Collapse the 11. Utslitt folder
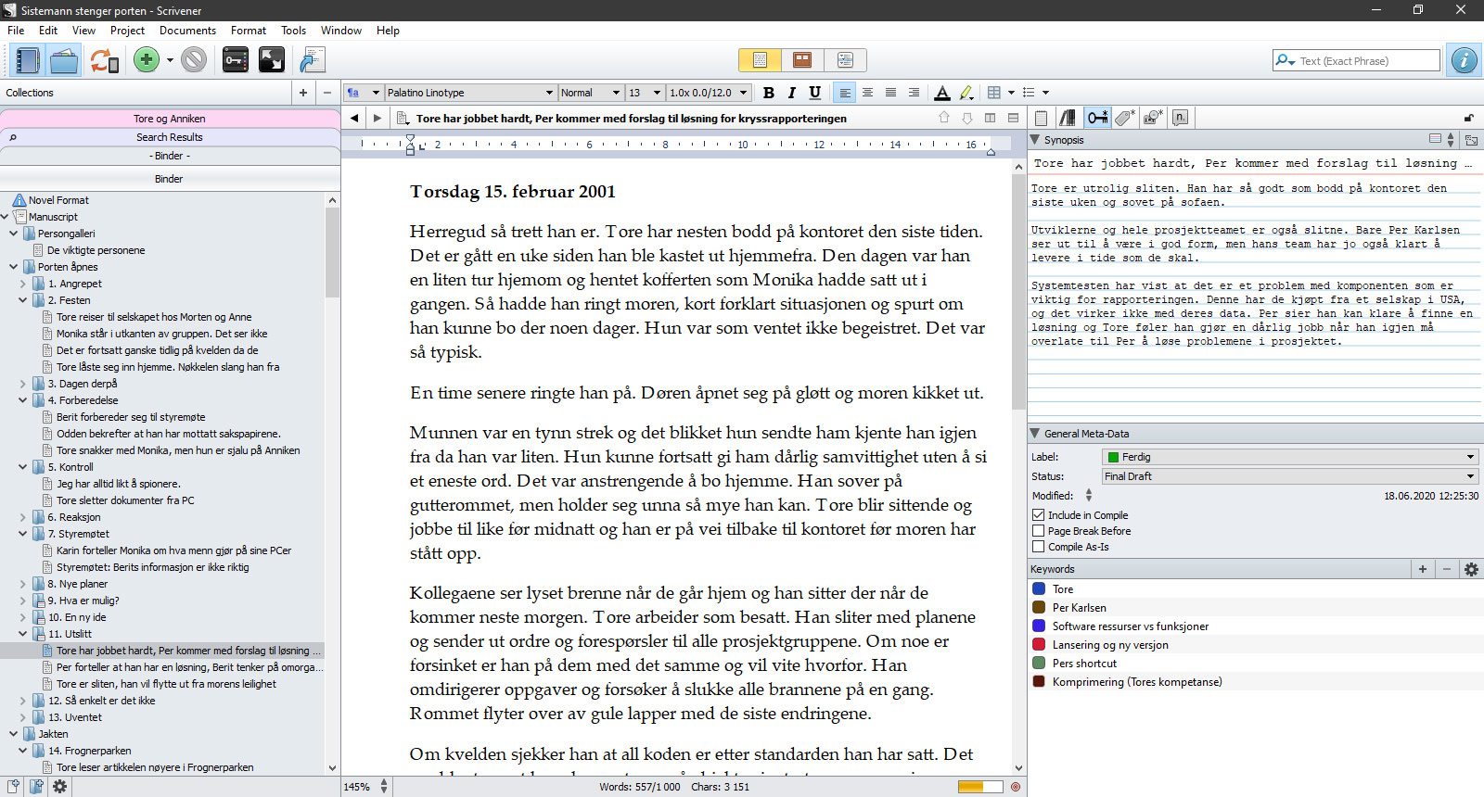This screenshot has height=797, width=1484. (x=23, y=634)
